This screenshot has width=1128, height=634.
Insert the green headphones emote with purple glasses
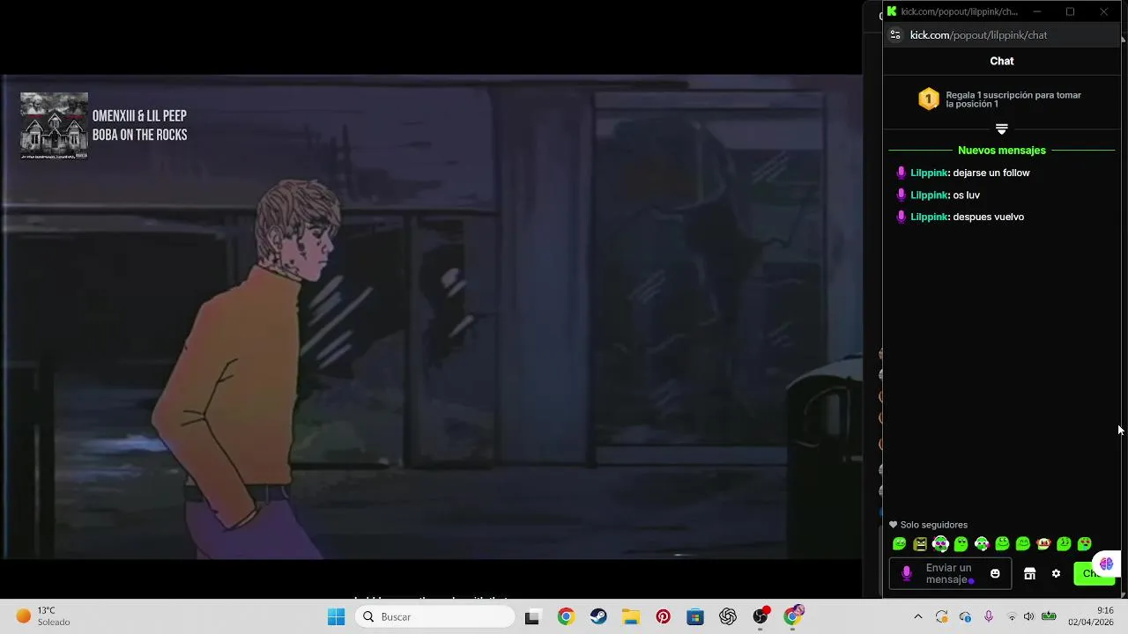coord(940,544)
